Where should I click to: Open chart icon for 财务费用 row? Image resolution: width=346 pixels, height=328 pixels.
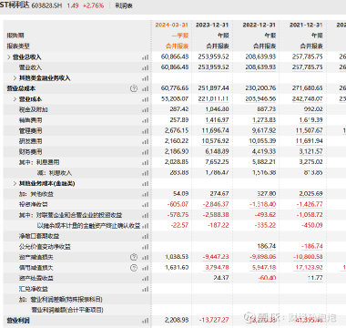(x=146, y=152)
